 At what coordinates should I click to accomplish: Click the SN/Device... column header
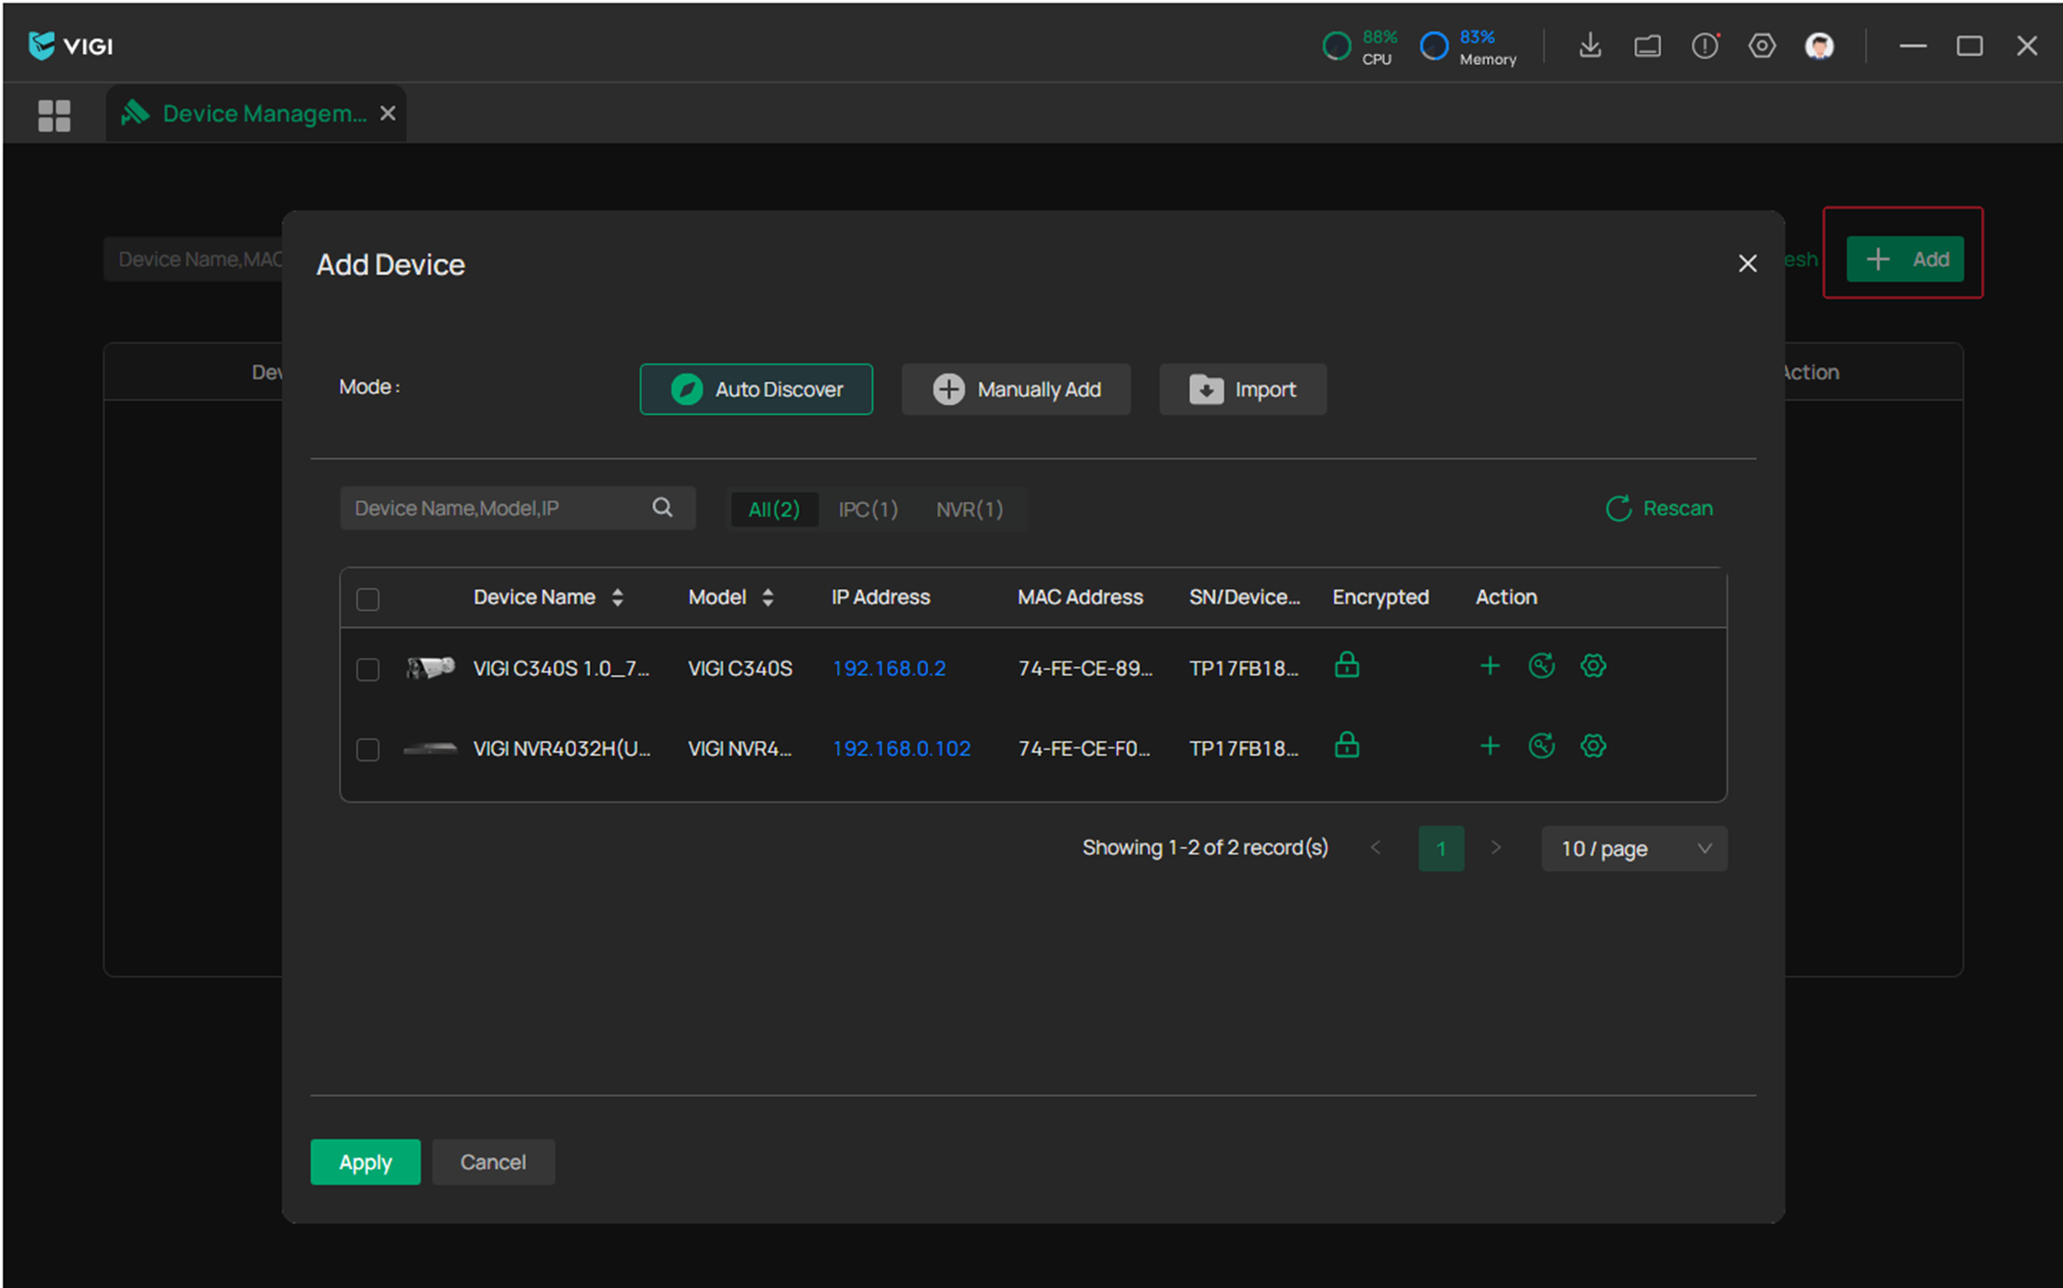tap(1244, 597)
